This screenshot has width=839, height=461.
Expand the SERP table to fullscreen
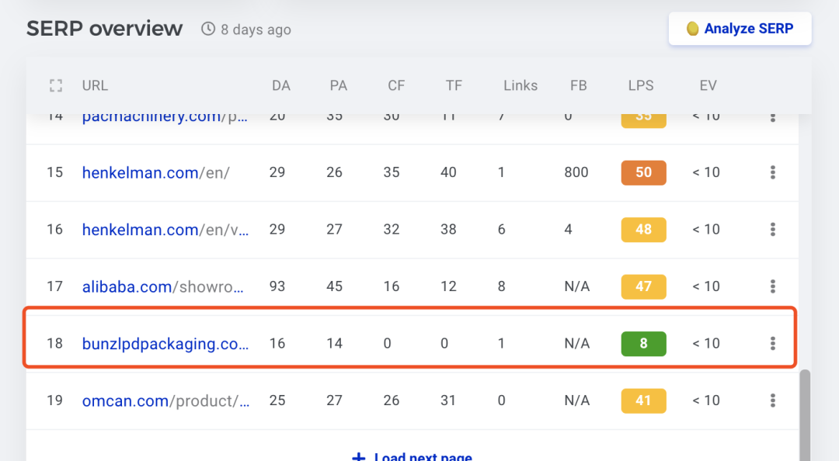[56, 85]
